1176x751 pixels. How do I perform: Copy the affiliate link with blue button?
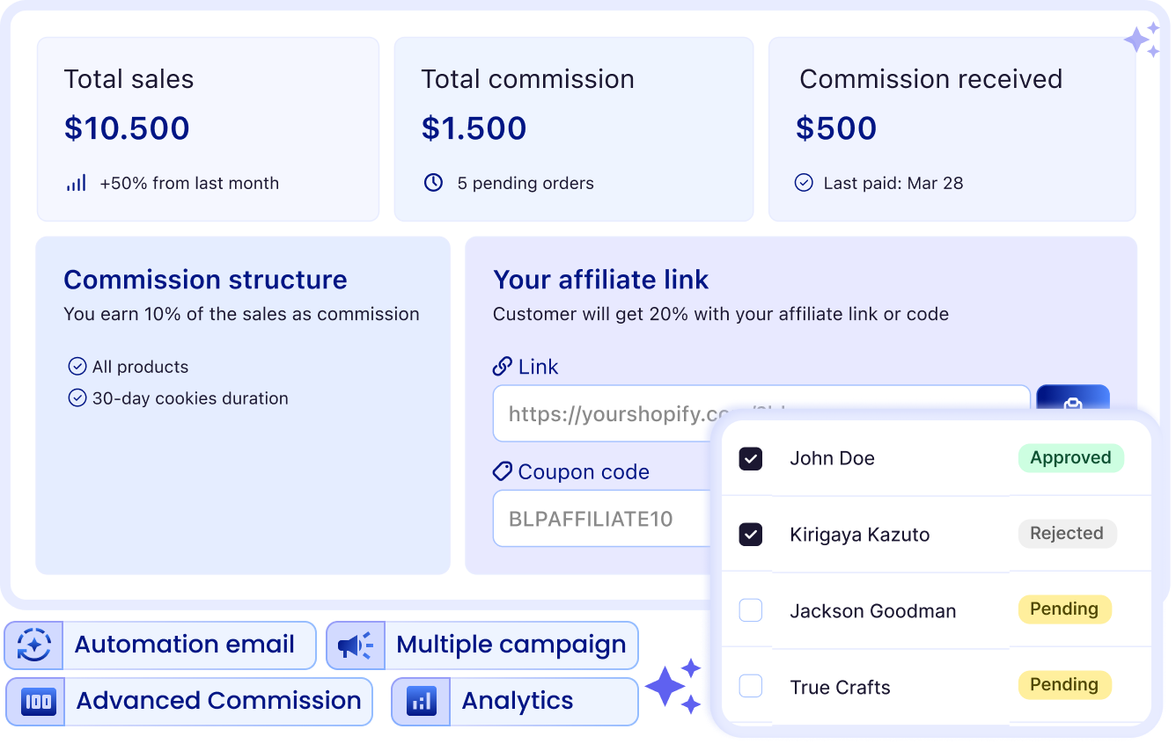pos(1073,401)
